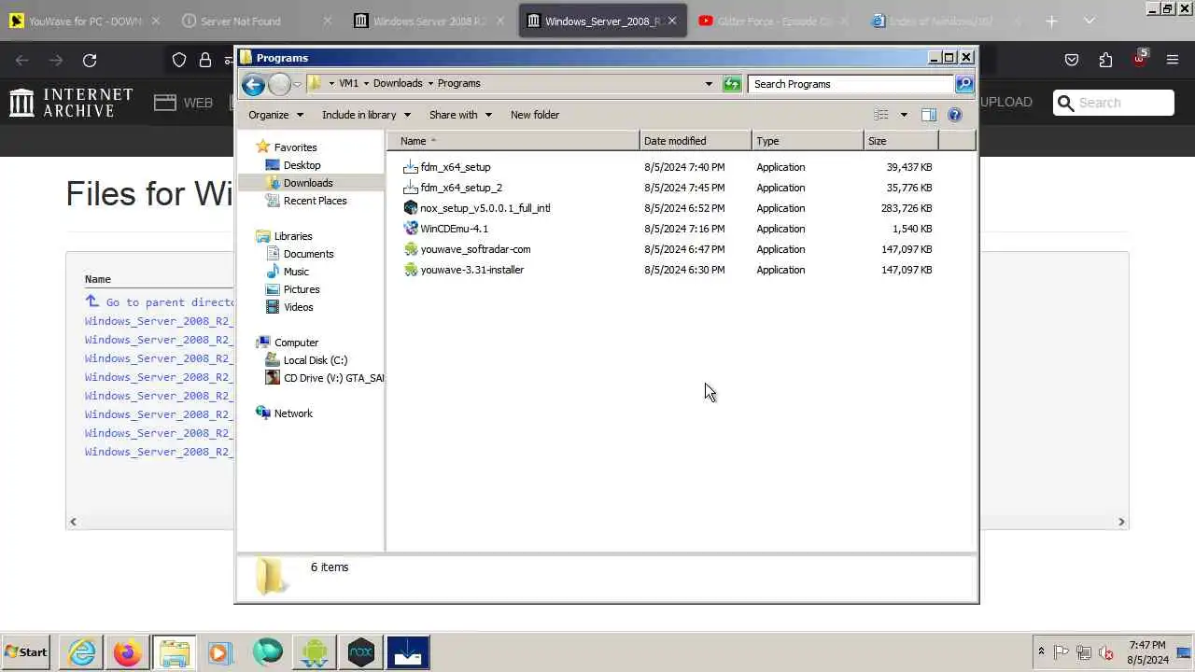Image resolution: width=1195 pixels, height=672 pixels.
Task: Sort by Type column header
Action: 808,141
